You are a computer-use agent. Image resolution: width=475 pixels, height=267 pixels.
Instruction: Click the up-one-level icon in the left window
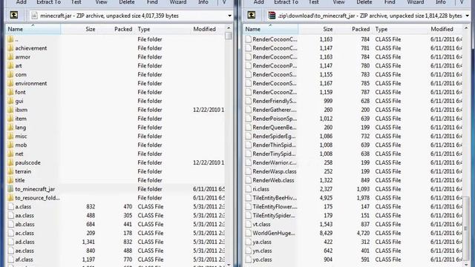pos(14,15)
